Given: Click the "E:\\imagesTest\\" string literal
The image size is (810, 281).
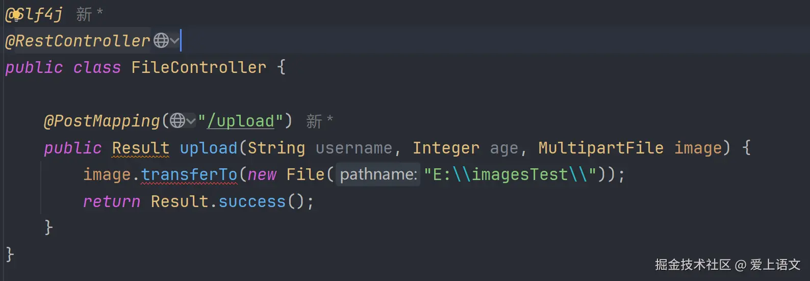Looking at the screenshot, I should (x=510, y=174).
